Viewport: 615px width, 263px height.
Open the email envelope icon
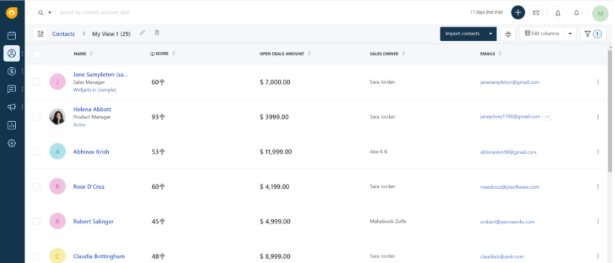(536, 13)
